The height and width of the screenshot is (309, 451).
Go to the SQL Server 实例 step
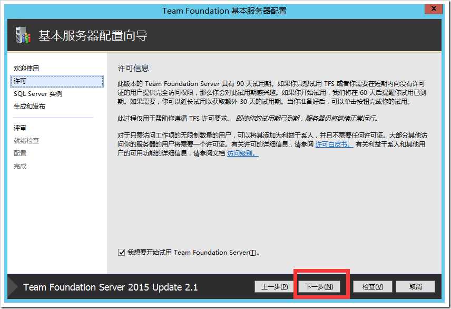(x=38, y=94)
